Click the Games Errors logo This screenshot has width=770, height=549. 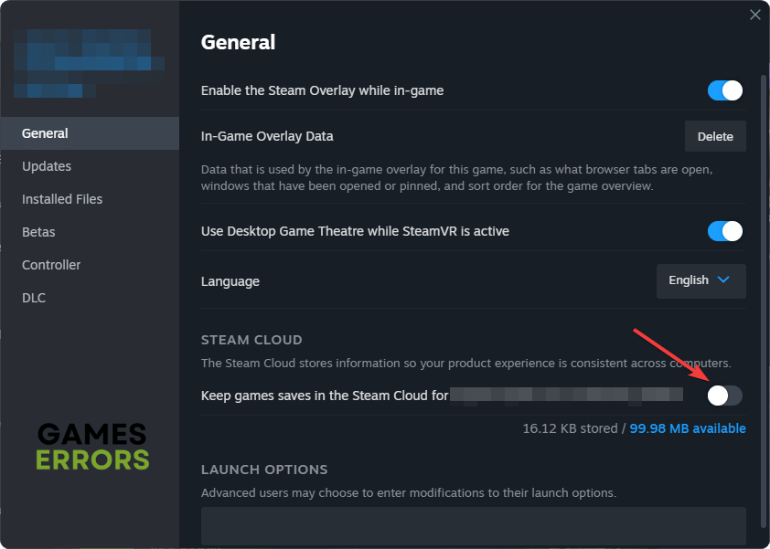click(x=91, y=446)
